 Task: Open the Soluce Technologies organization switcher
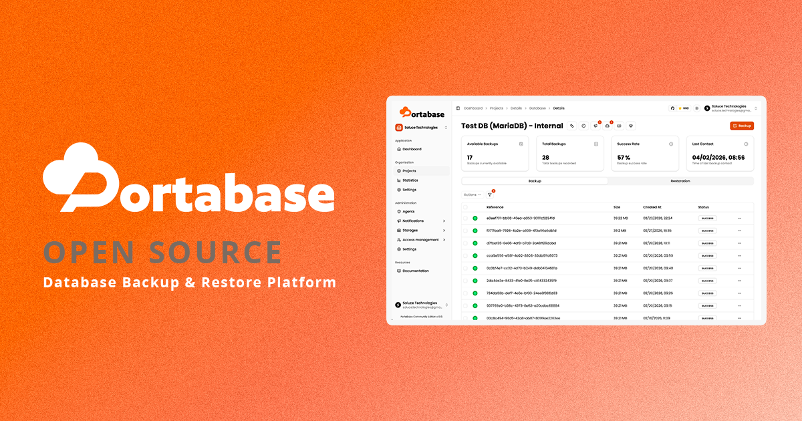pyautogui.click(x=422, y=128)
